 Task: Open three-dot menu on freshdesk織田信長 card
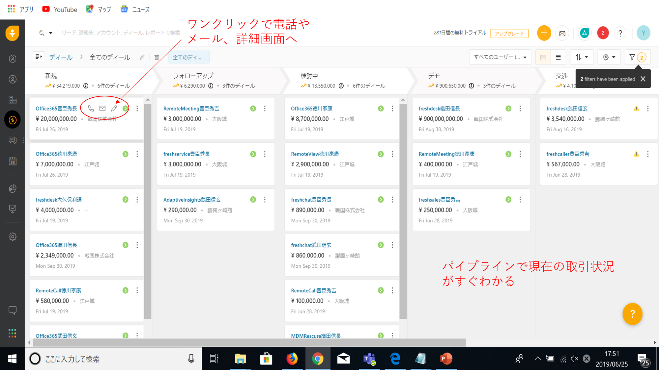coord(520,109)
